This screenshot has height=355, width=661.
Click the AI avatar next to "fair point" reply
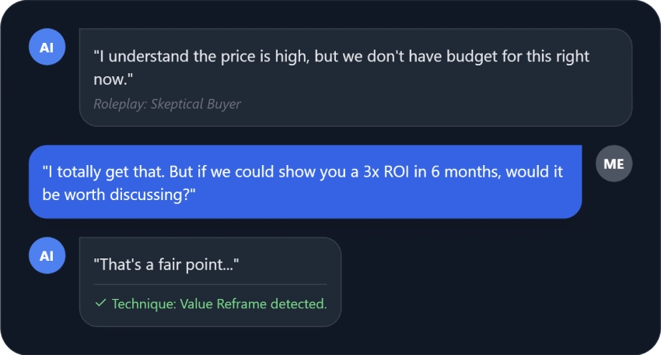point(47,255)
